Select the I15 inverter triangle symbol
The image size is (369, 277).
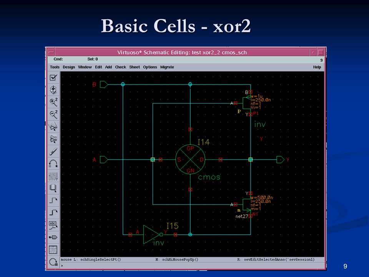pyautogui.click(x=153, y=235)
